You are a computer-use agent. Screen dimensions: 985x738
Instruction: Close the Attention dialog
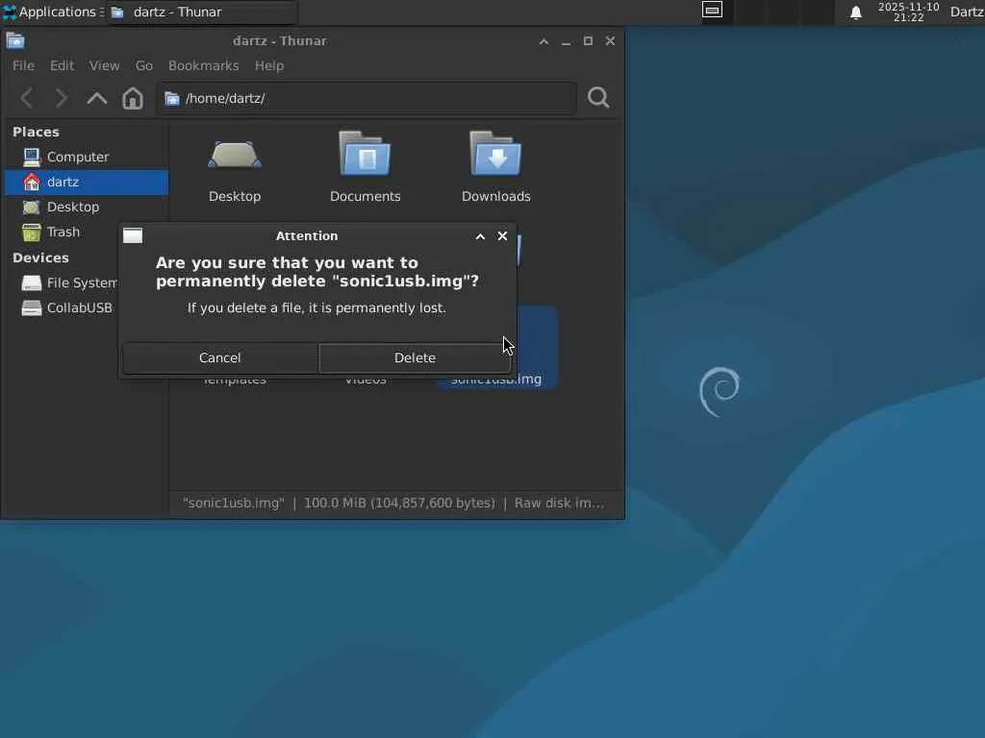tap(502, 236)
